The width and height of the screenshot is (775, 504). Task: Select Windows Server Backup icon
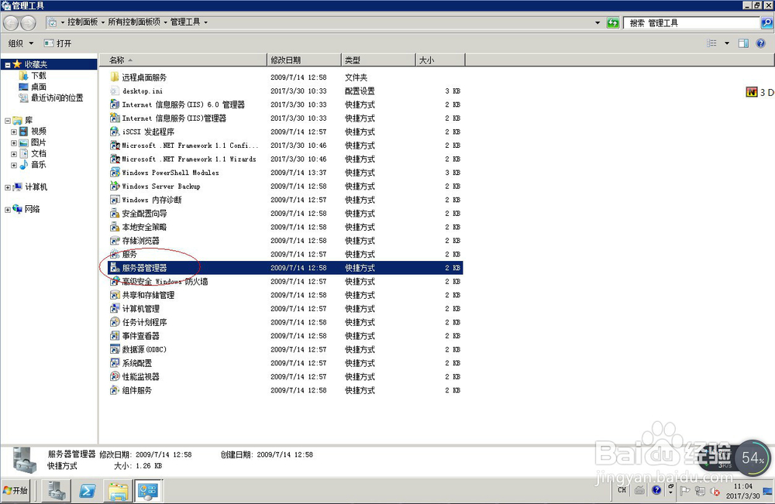coord(115,186)
